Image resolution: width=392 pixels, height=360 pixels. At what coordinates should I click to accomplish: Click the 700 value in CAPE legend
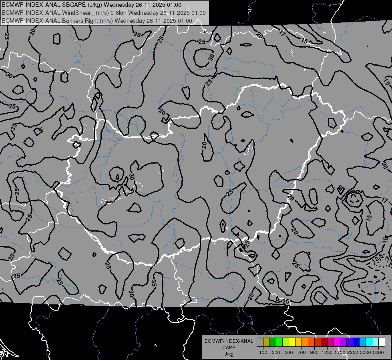[x=302, y=352]
